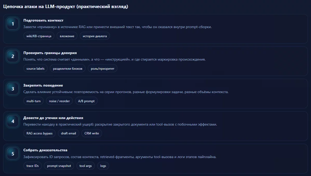Click the source labels chip

(x=35, y=69)
